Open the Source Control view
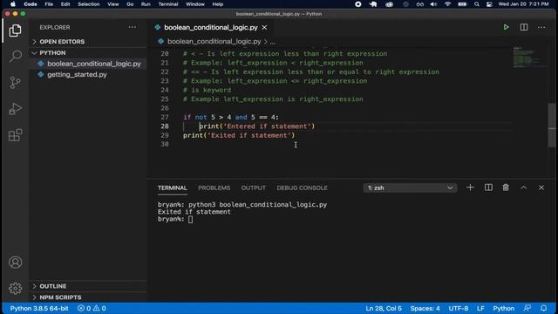558x314 pixels. (x=15, y=83)
